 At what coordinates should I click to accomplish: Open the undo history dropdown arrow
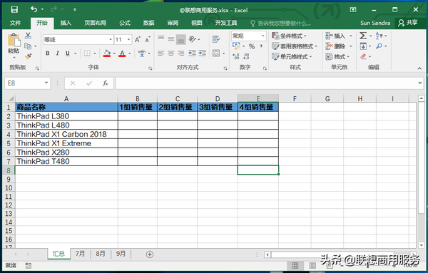(x=42, y=9)
